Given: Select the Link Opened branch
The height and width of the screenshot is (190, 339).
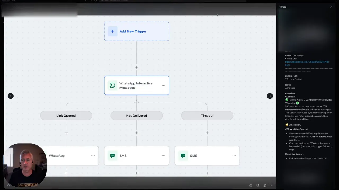Looking at the screenshot, I should coord(66,116).
